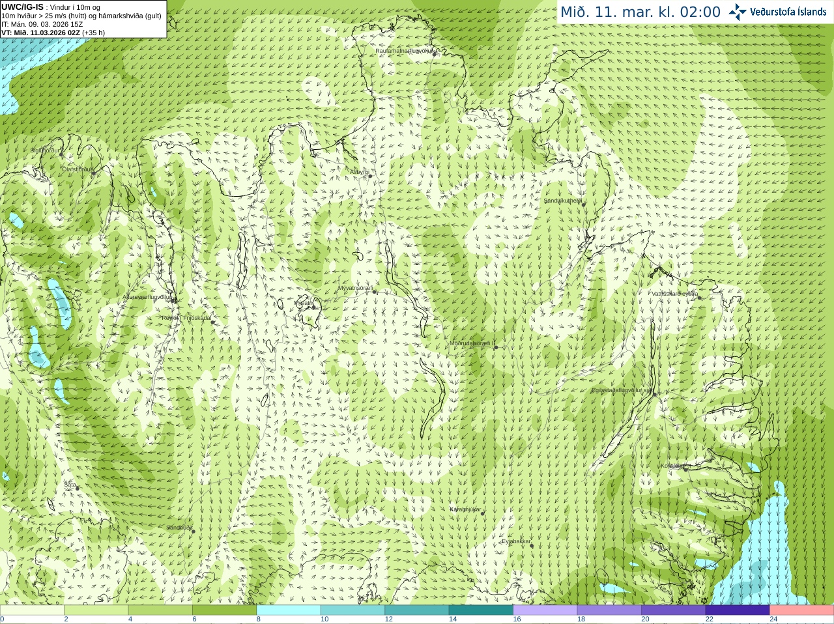The image size is (834, 624).
Task: Select the Vatnsskarð eystra station dot
Action: [x=700, y=297]
